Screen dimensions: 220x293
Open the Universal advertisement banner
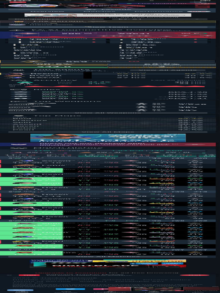tap(108, 138)
